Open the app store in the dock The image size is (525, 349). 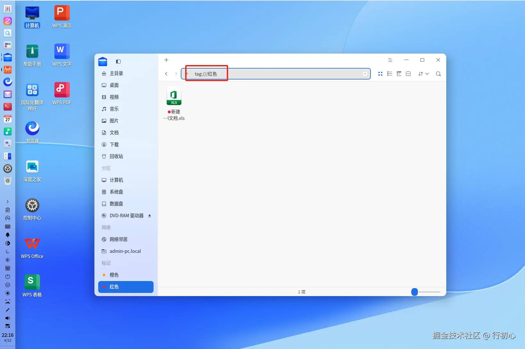coord(8,70)
